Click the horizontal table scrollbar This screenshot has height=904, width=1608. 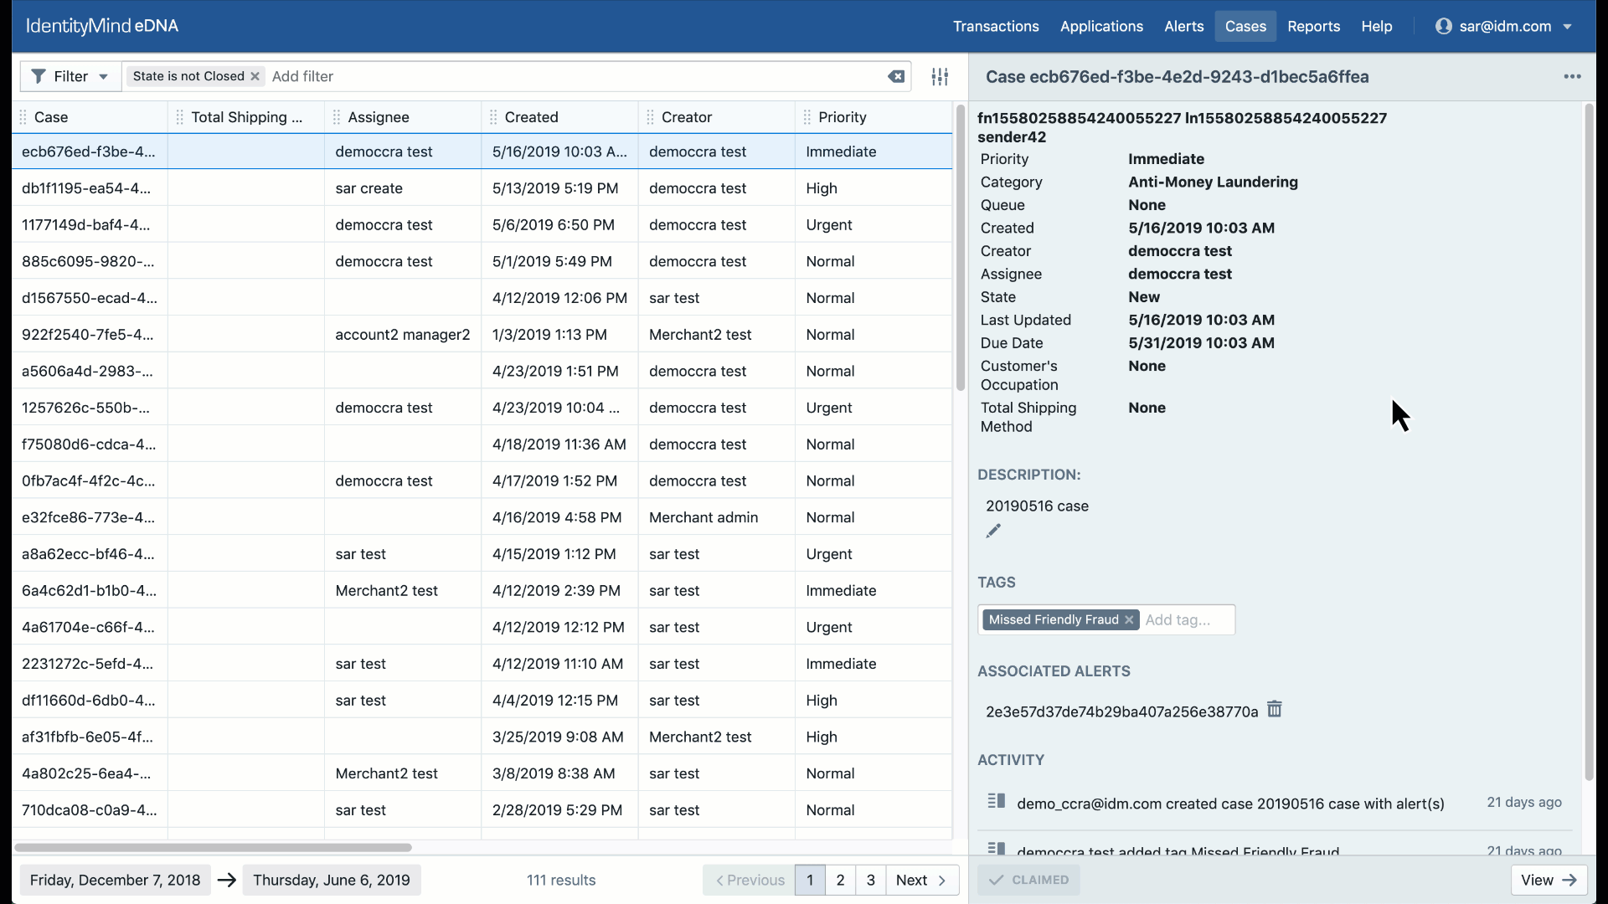pyautogui.click(x=213, y=847)
